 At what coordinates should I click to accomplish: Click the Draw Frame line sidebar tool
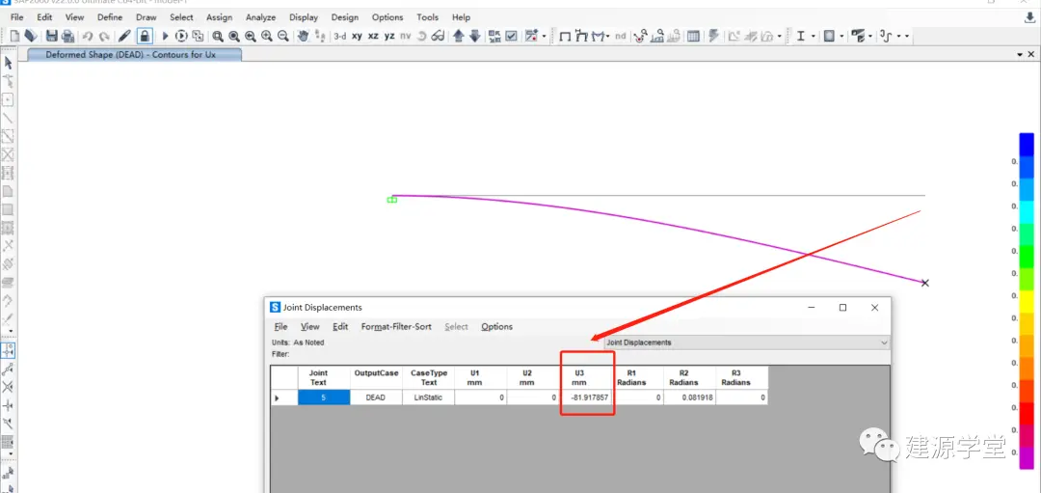(x=8, y=119)
